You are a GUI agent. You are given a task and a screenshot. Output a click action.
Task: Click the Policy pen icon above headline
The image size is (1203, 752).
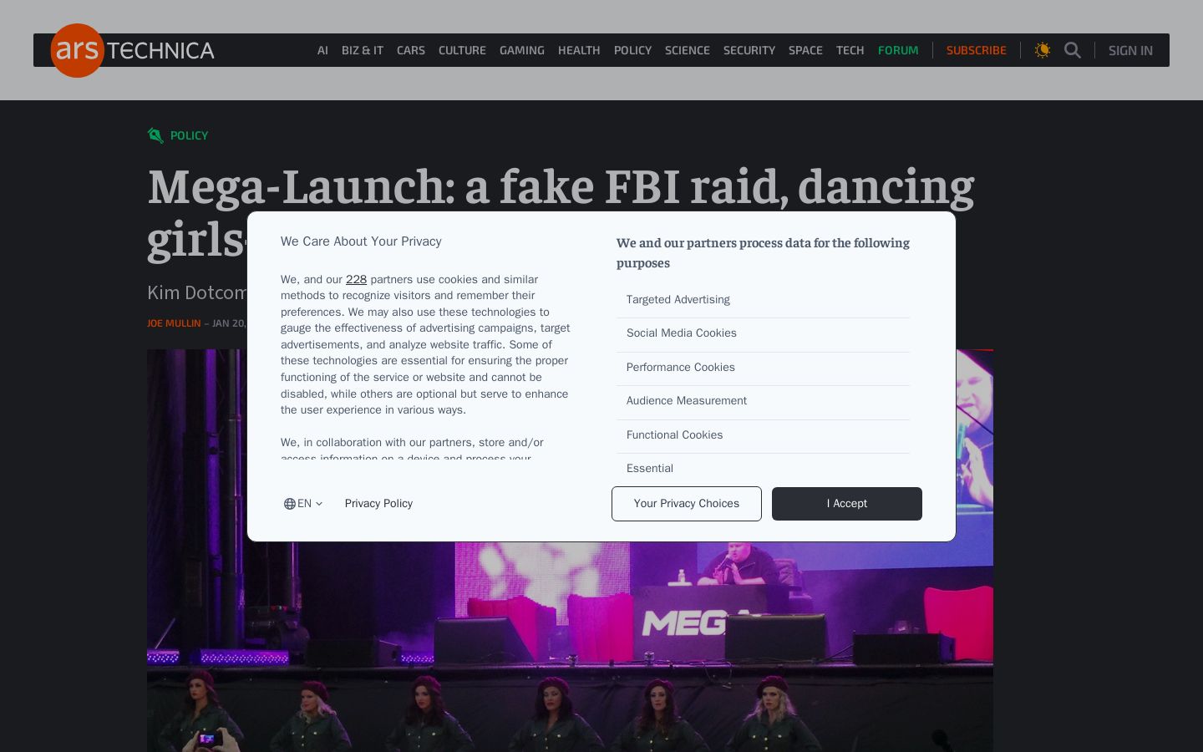click(x=155, y=135)
